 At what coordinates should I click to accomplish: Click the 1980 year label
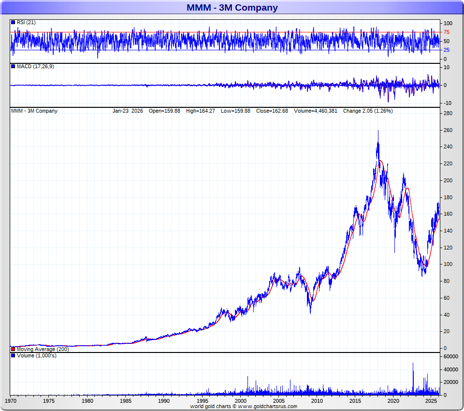(87, 401)
